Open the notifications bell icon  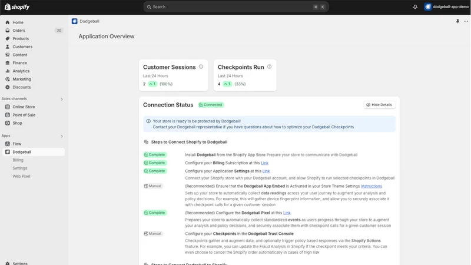pos(415,6)
